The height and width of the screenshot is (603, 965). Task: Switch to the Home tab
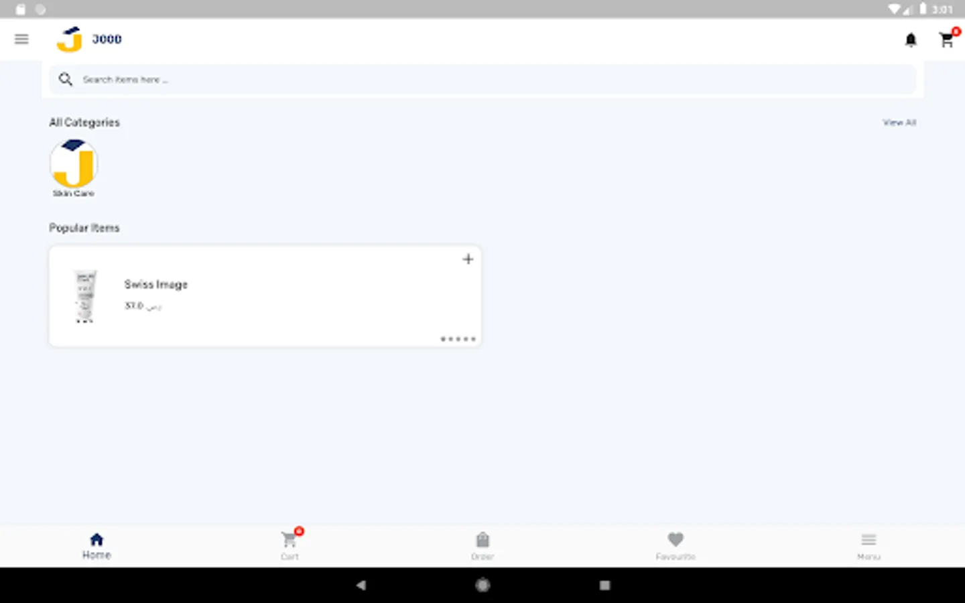point(96,545)
